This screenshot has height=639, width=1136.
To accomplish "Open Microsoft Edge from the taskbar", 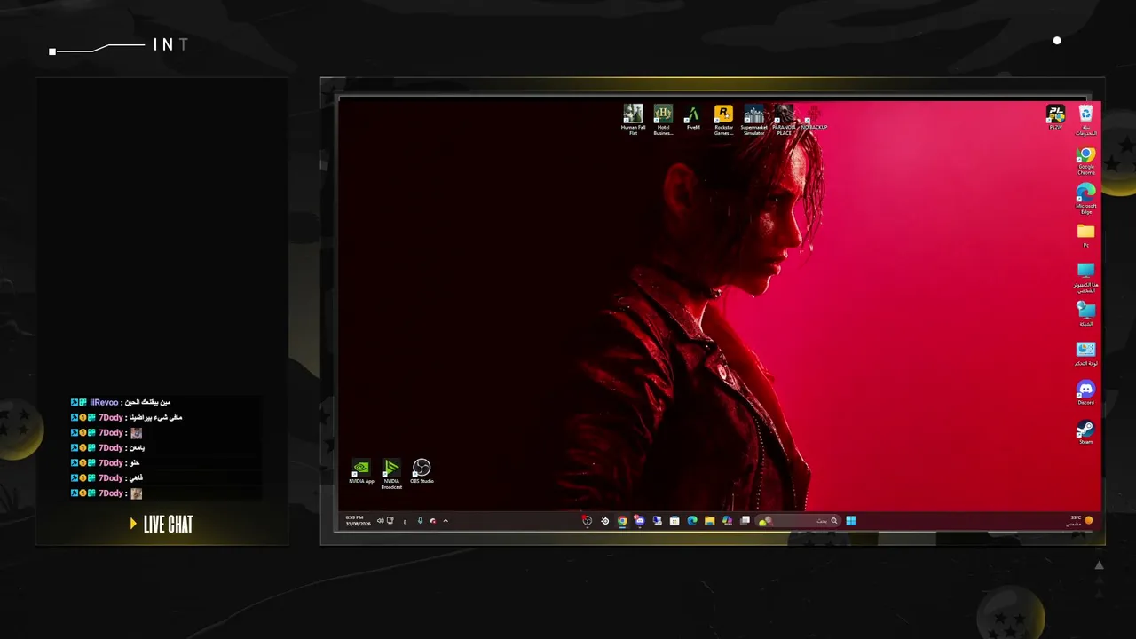I will [x=692, y=521].
